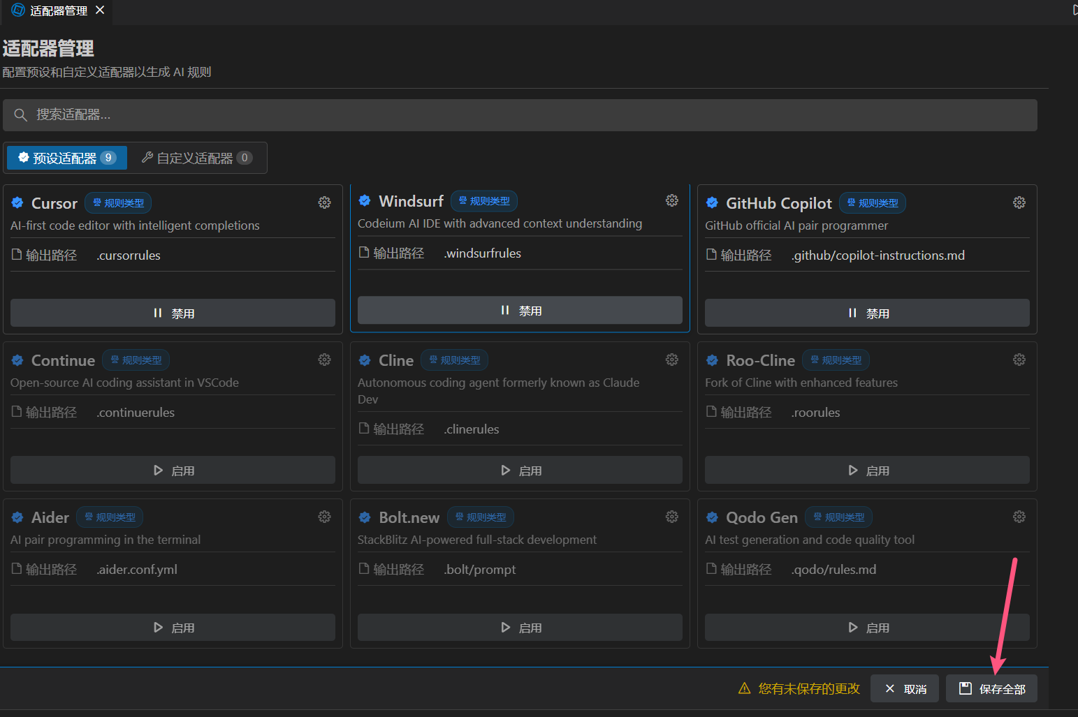Click the Qodo Gen settings gear
The width and height of the screenshot is (1078, 717).
tap(1019, 517)
